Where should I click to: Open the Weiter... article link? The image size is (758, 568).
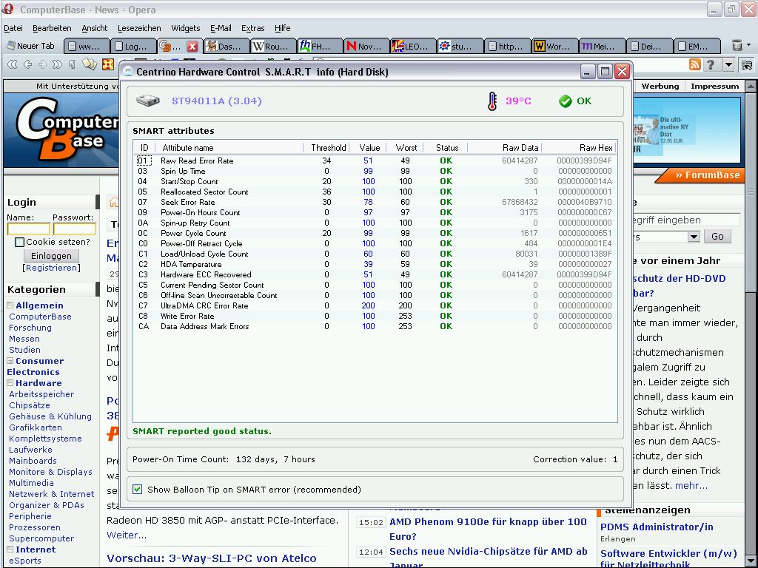(x=126, y=535)
